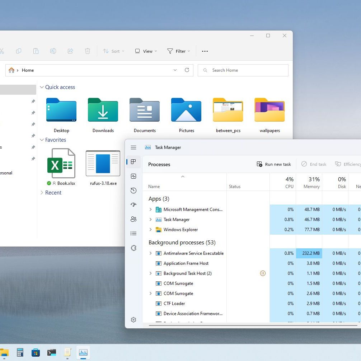Screen dimensions: 361x361
Task: Click the Home icon in the address bar
Action: pyautogui.click(x=11, y=70)
